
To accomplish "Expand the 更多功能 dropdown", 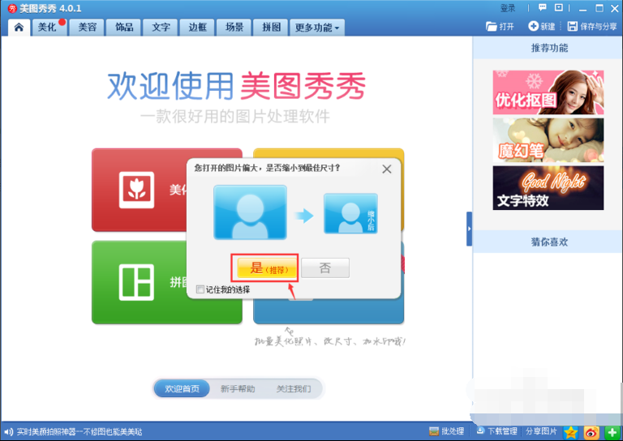I will click(317, 28).
